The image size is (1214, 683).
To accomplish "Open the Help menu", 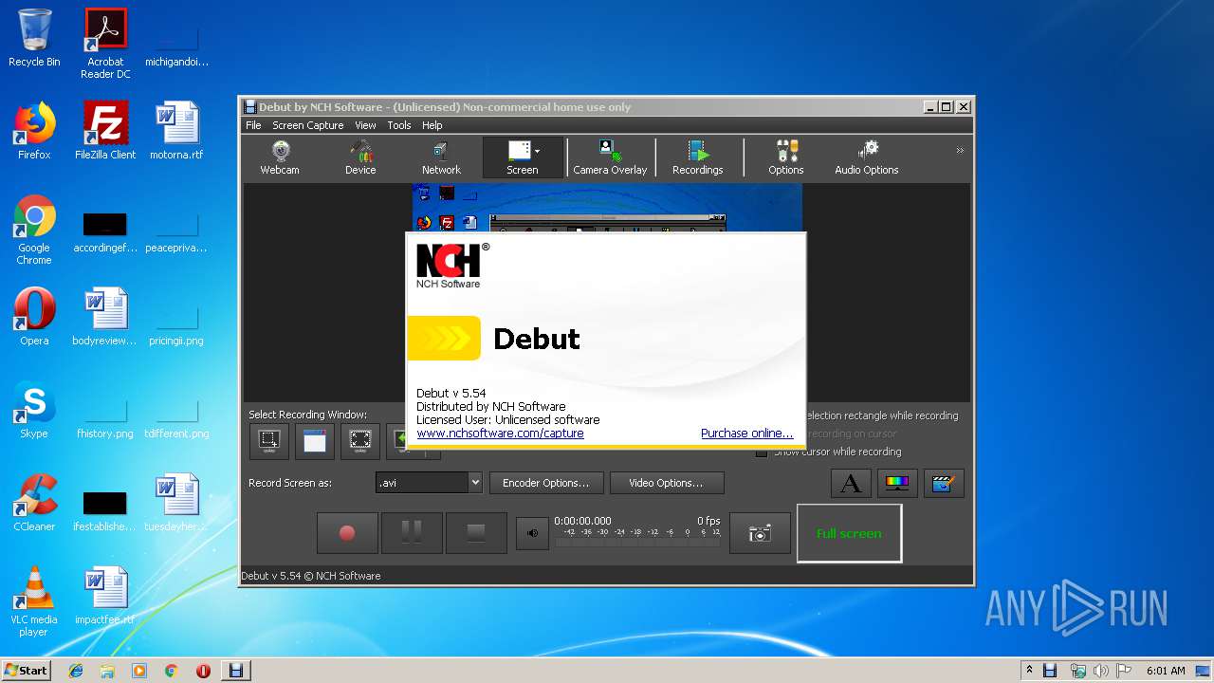I will tap(432, 125).
